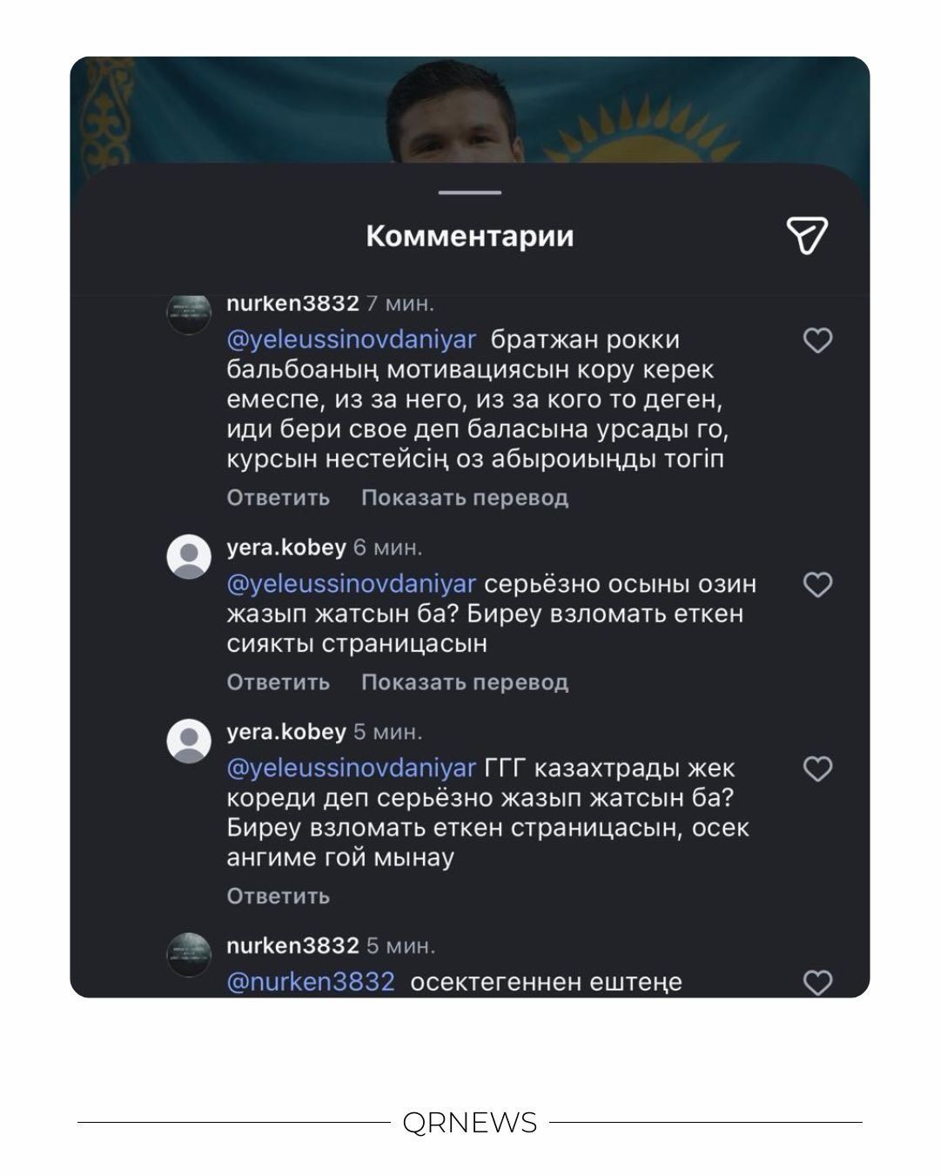Tap the share paper-plane icon
The width and height of the screenshot is (940, 1175).
(x=807, y=236)
